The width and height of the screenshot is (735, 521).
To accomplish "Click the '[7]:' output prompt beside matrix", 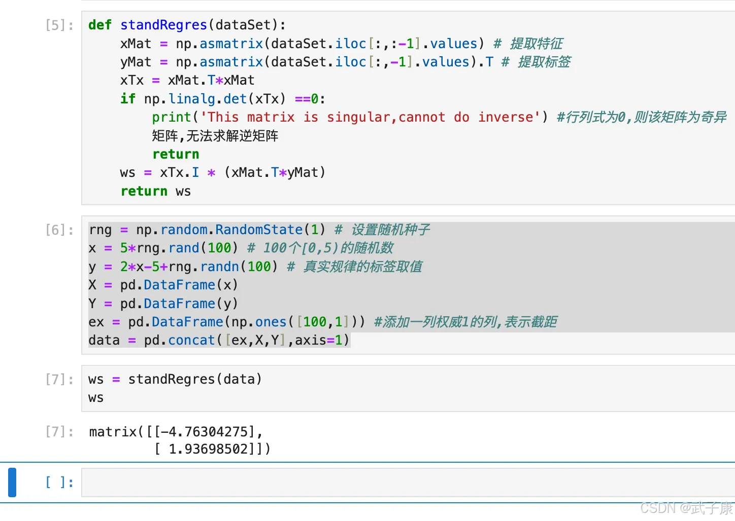I will click(x=59, y=432).
